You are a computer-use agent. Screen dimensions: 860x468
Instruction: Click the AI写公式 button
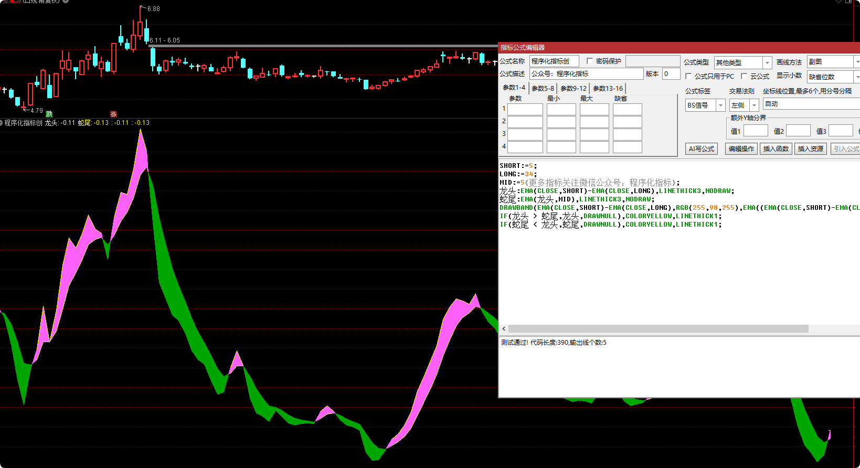coord(701,149)
